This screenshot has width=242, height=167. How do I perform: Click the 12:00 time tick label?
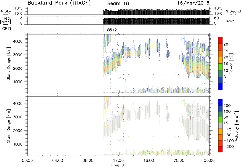(118, 161)
